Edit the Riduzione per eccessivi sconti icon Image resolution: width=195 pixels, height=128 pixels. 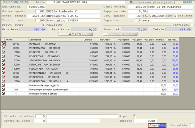click(3, 90)
